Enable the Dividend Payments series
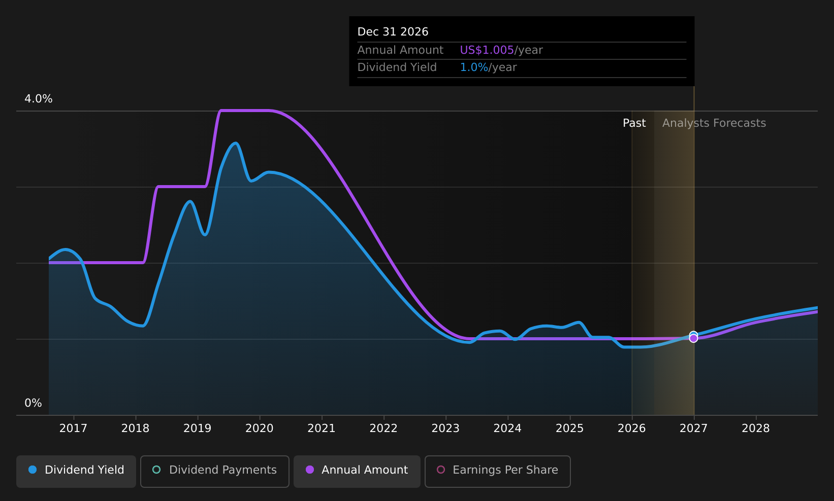Viewport: 834px width, 501px height. [215, 471]
